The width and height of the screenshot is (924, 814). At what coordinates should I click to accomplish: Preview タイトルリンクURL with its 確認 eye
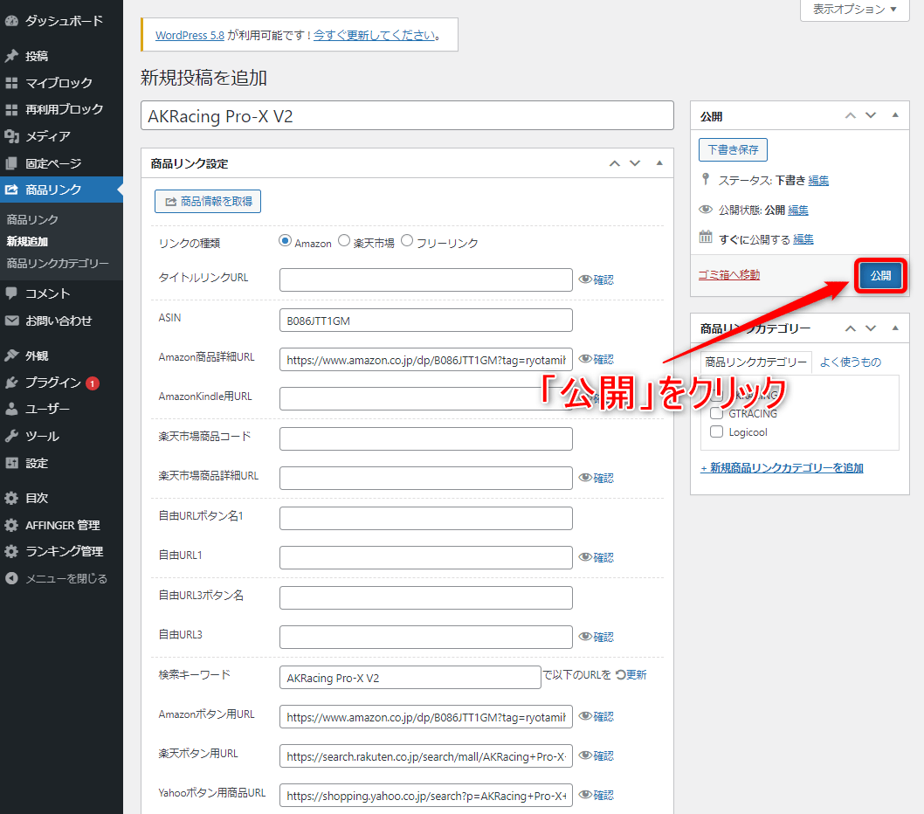coord(596,279)
